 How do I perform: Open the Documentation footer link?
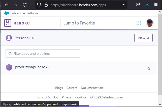(92, 88)
